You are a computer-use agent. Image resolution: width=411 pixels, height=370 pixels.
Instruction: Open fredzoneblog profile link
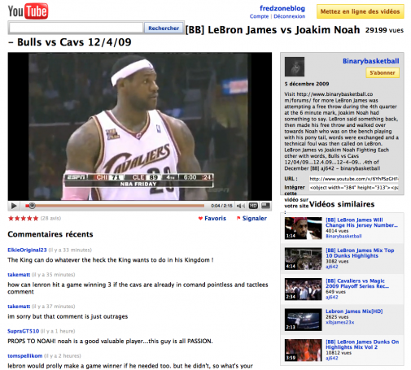coord(282,8)
